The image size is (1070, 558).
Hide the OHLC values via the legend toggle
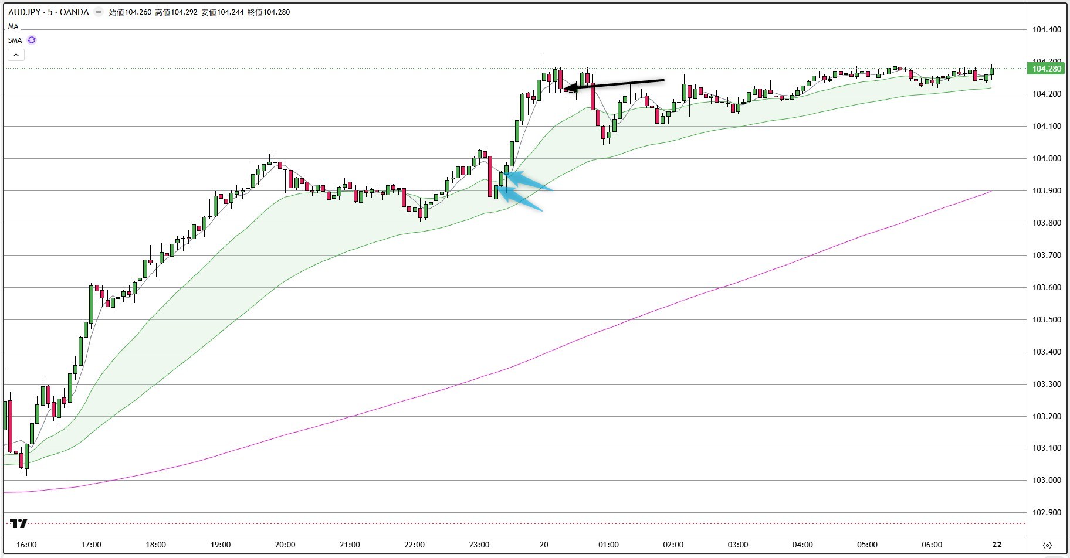(98, 12)
